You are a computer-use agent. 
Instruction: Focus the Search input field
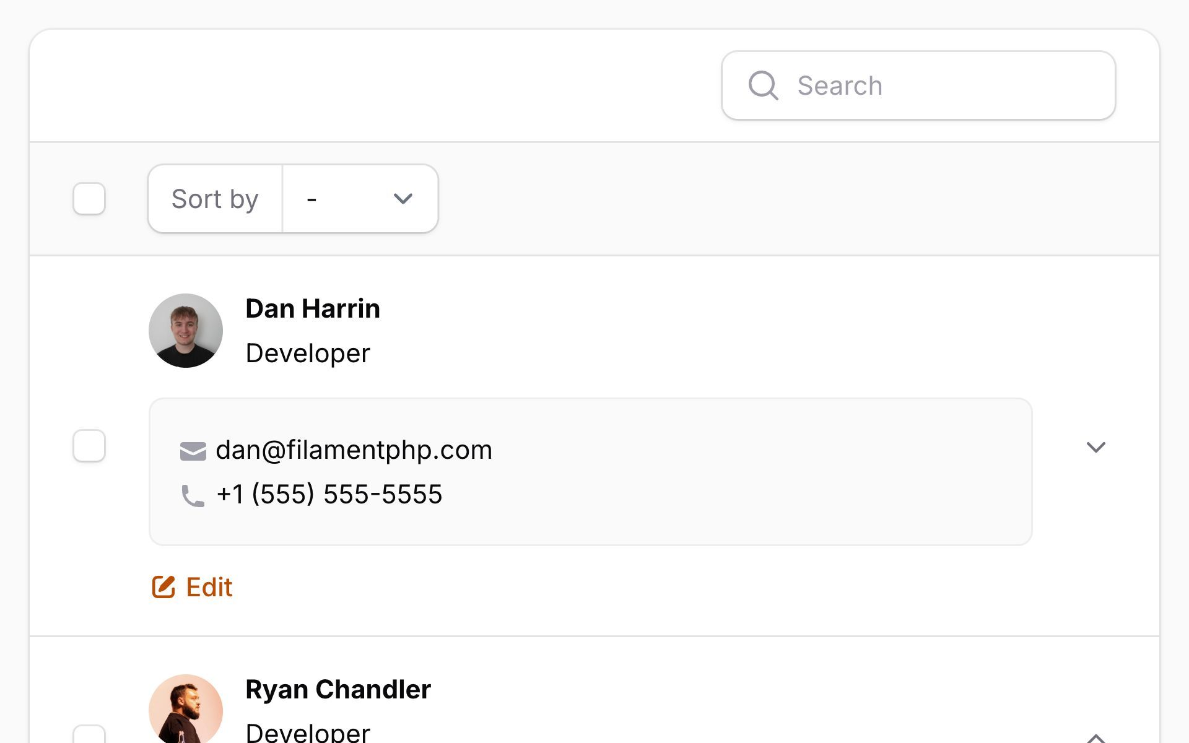[918, 85]
